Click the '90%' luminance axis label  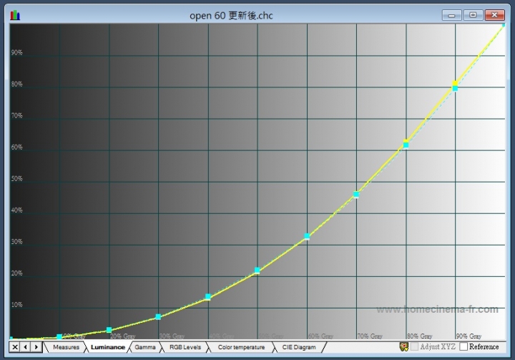[16, 52]
